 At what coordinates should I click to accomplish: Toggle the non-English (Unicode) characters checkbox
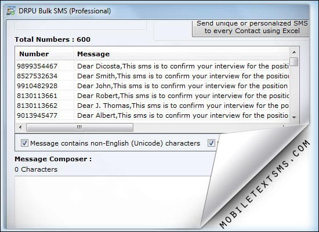[24, 143]
